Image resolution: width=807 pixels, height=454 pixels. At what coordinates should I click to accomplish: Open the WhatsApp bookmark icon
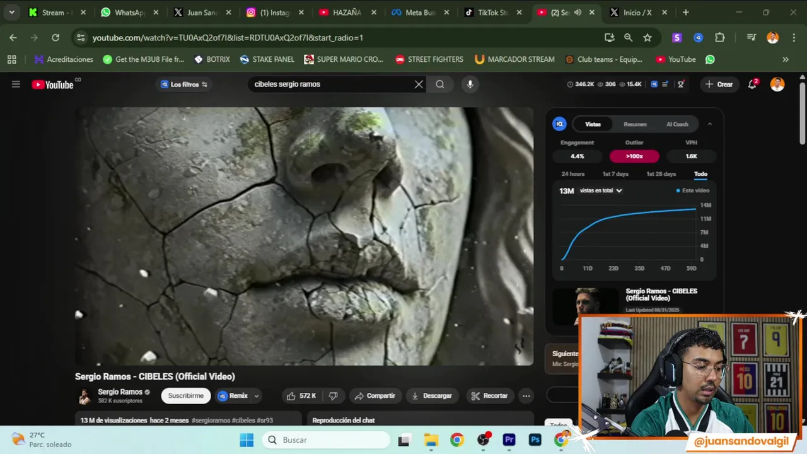point(711,59)
